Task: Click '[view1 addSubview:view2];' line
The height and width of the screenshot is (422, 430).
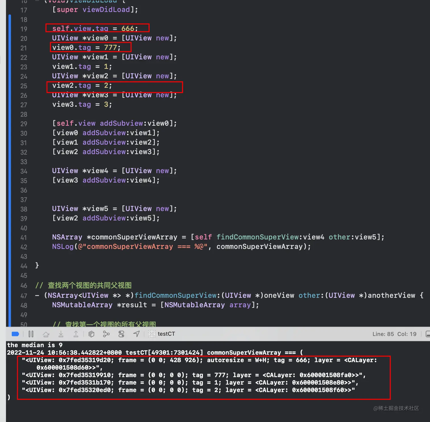Action: click(106, 142)
